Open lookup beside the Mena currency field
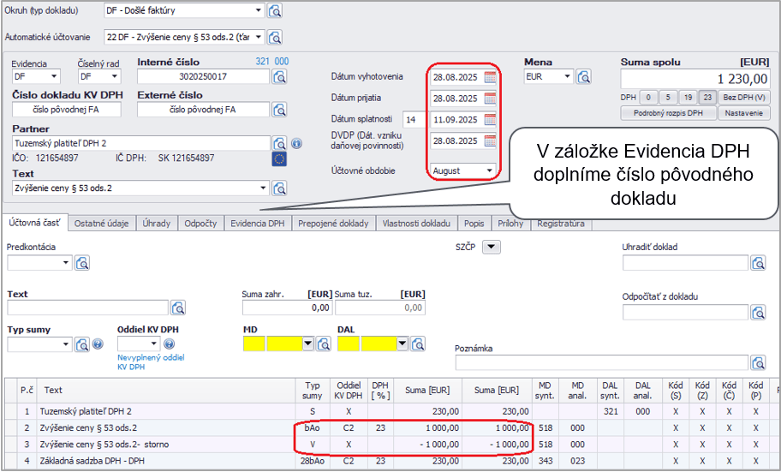 (x=584, y=77)
